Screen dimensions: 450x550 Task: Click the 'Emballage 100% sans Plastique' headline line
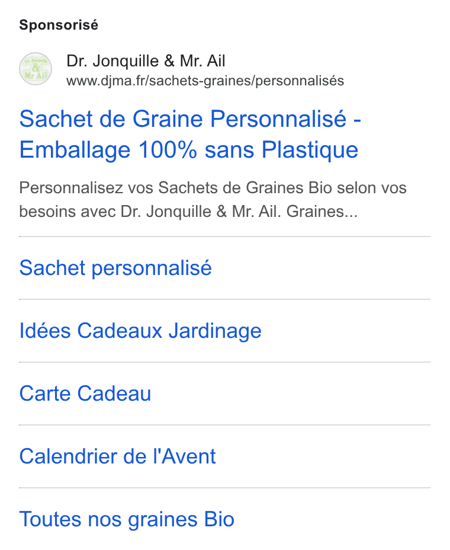(x=188, y=150)
